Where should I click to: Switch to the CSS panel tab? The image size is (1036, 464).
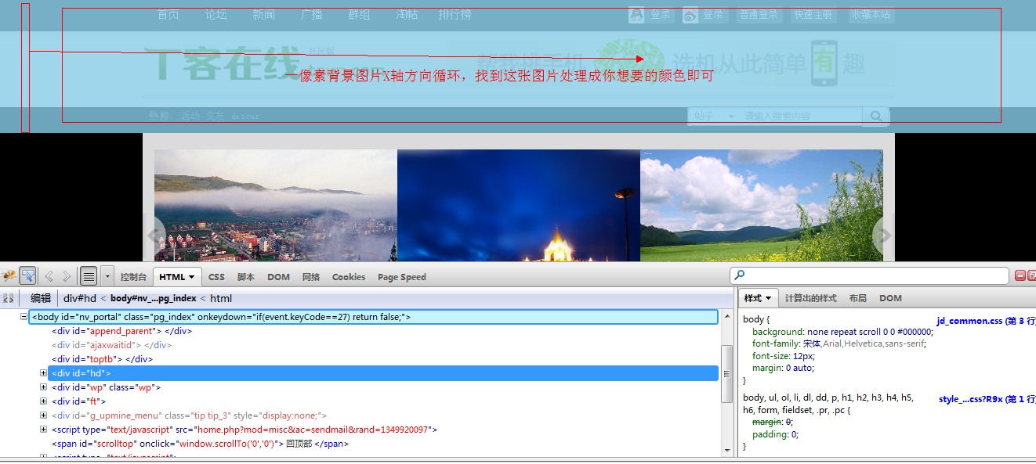pyautogui.click(x=216, y=277)
